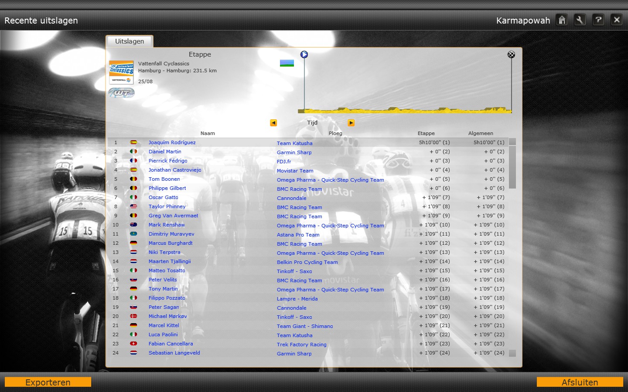
Task: Click the Vattenfall Cyclassics race logo
Action: pyautogui.click(x=121, y=72)
